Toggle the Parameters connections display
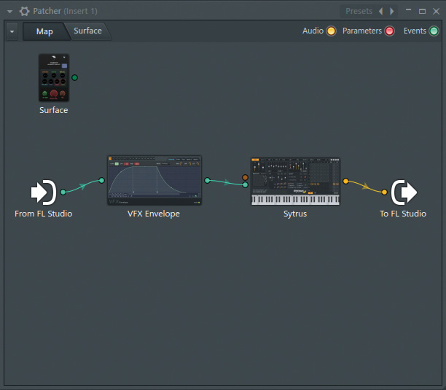This screenshot has width=446, height=390. pos(389,31)
